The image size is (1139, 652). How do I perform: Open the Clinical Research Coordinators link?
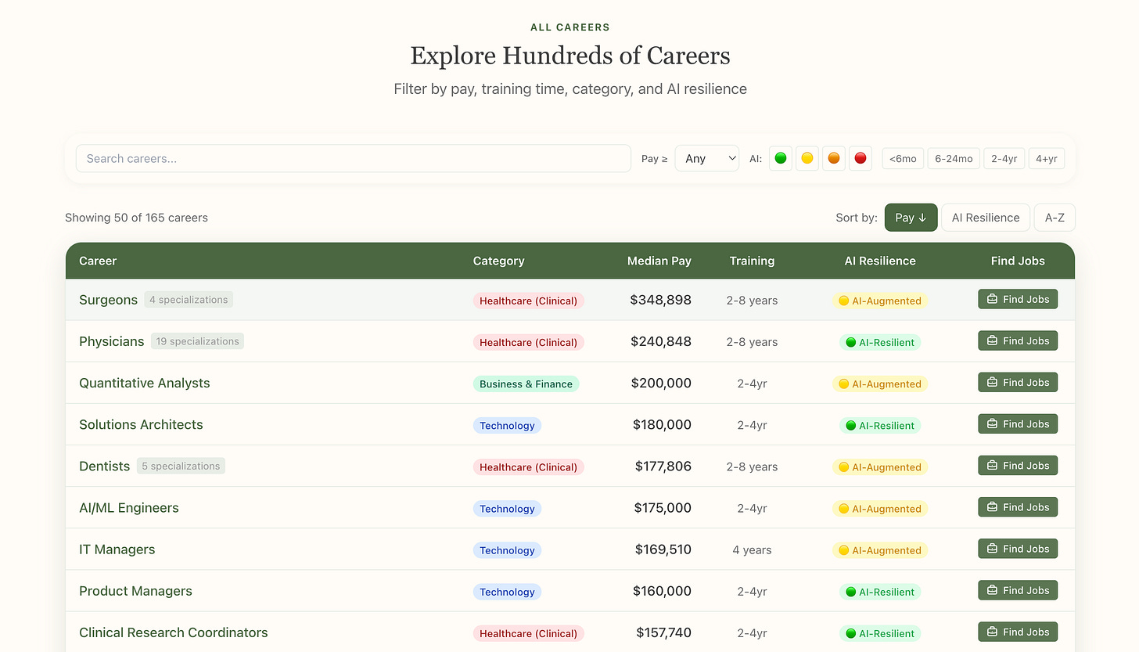tap(174, 632)
